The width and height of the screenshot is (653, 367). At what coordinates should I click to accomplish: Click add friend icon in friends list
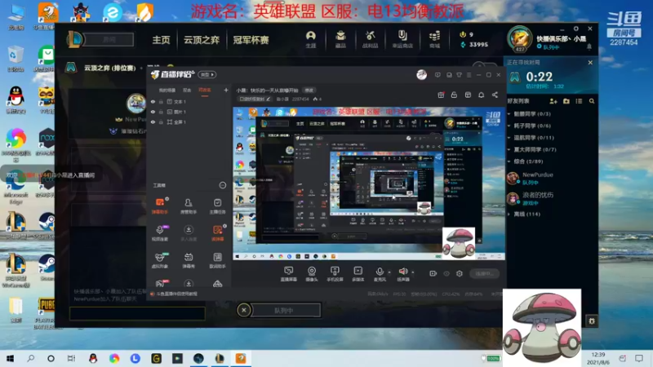point(553,101)
